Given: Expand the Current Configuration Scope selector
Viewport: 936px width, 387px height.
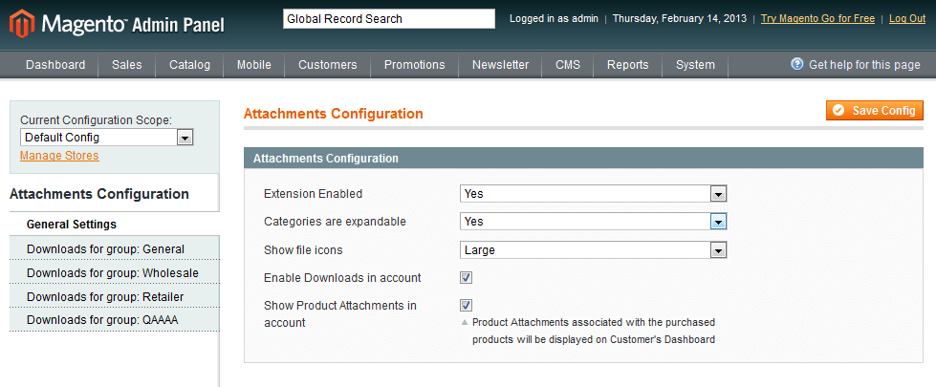Looking at the screenshot, I should pyautogui.click(x=106, y=138).
